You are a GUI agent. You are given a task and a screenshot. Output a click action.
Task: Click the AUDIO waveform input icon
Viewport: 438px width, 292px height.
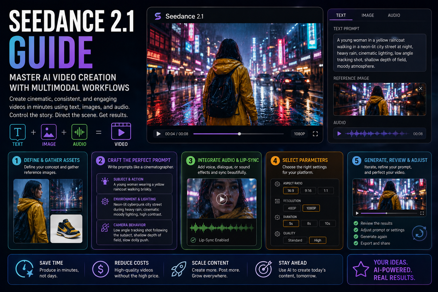click(79, 132)
